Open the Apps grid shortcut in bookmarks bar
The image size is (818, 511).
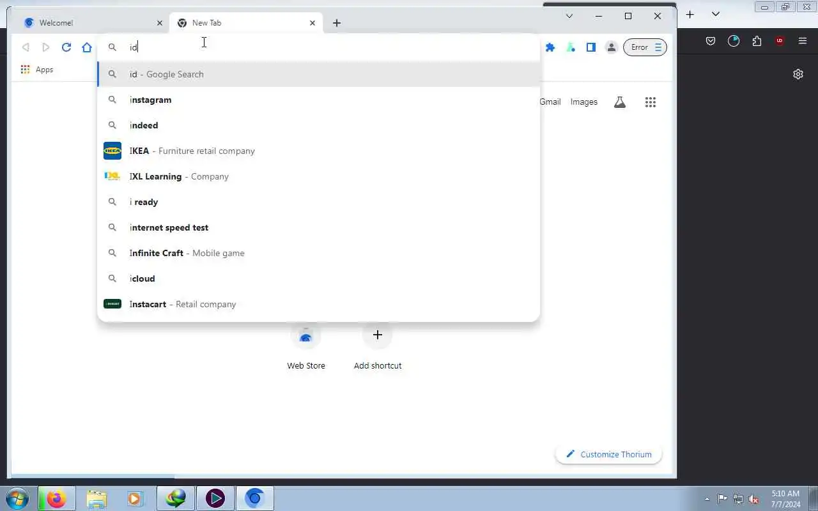pos(36,70)
